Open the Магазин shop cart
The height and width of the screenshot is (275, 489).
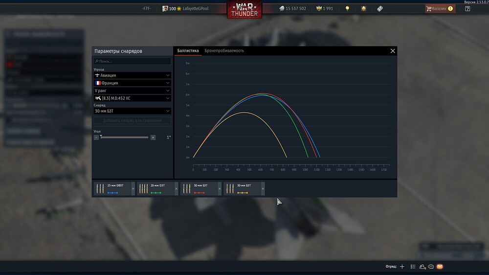440,9
